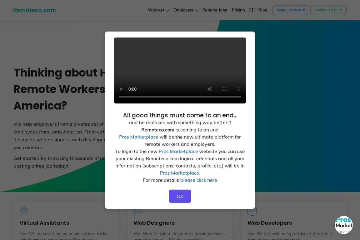Click the Blog book icon
The height and width of the screenshot is (240, 360).
point(252,10)
